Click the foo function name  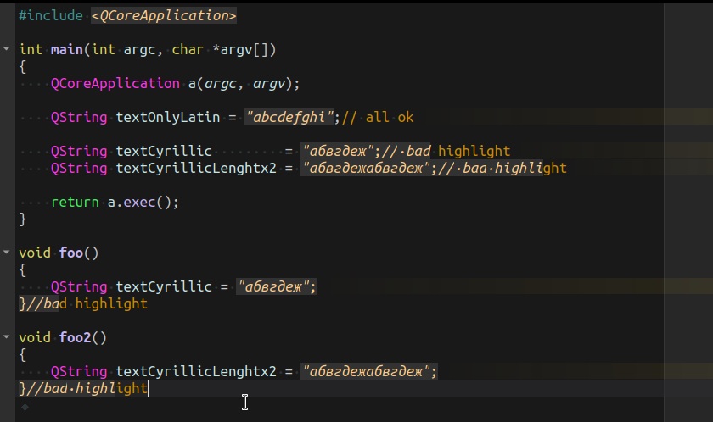(70, 253)
